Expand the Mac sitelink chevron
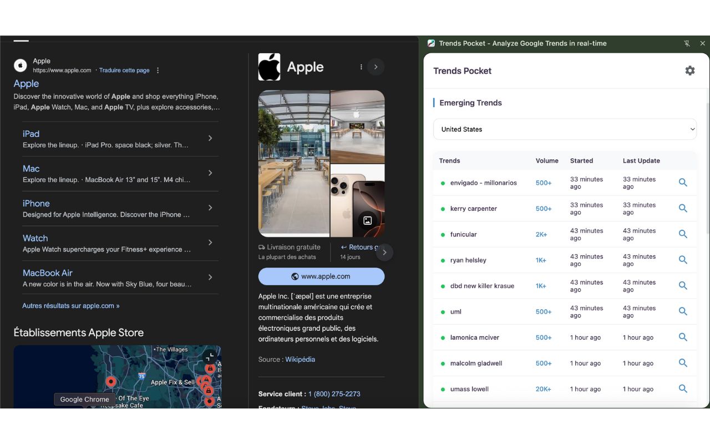Viewport: 710px width, 444px height. [x=210, y=173]
